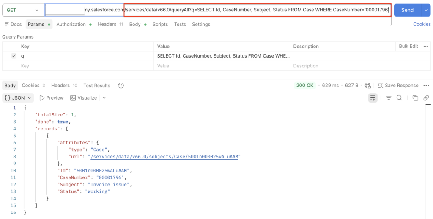
Task: Click the 627 B response size
Action: pos(351,86)
